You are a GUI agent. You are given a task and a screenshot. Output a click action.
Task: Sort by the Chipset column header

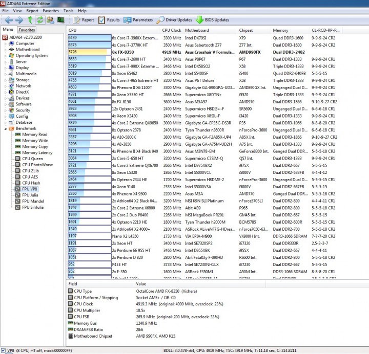click(254, 30)
